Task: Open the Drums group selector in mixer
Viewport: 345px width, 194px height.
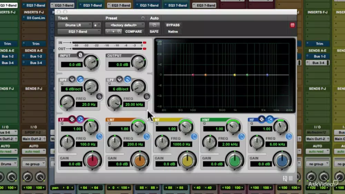Action: tap(8, 164)
